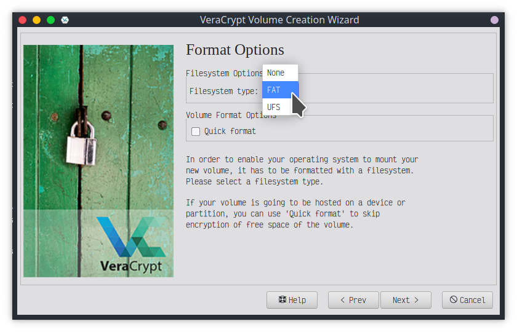This screenshot has height=332, width=517.
Task: Open Help for the wizard
Action: (x=292, y=300)
